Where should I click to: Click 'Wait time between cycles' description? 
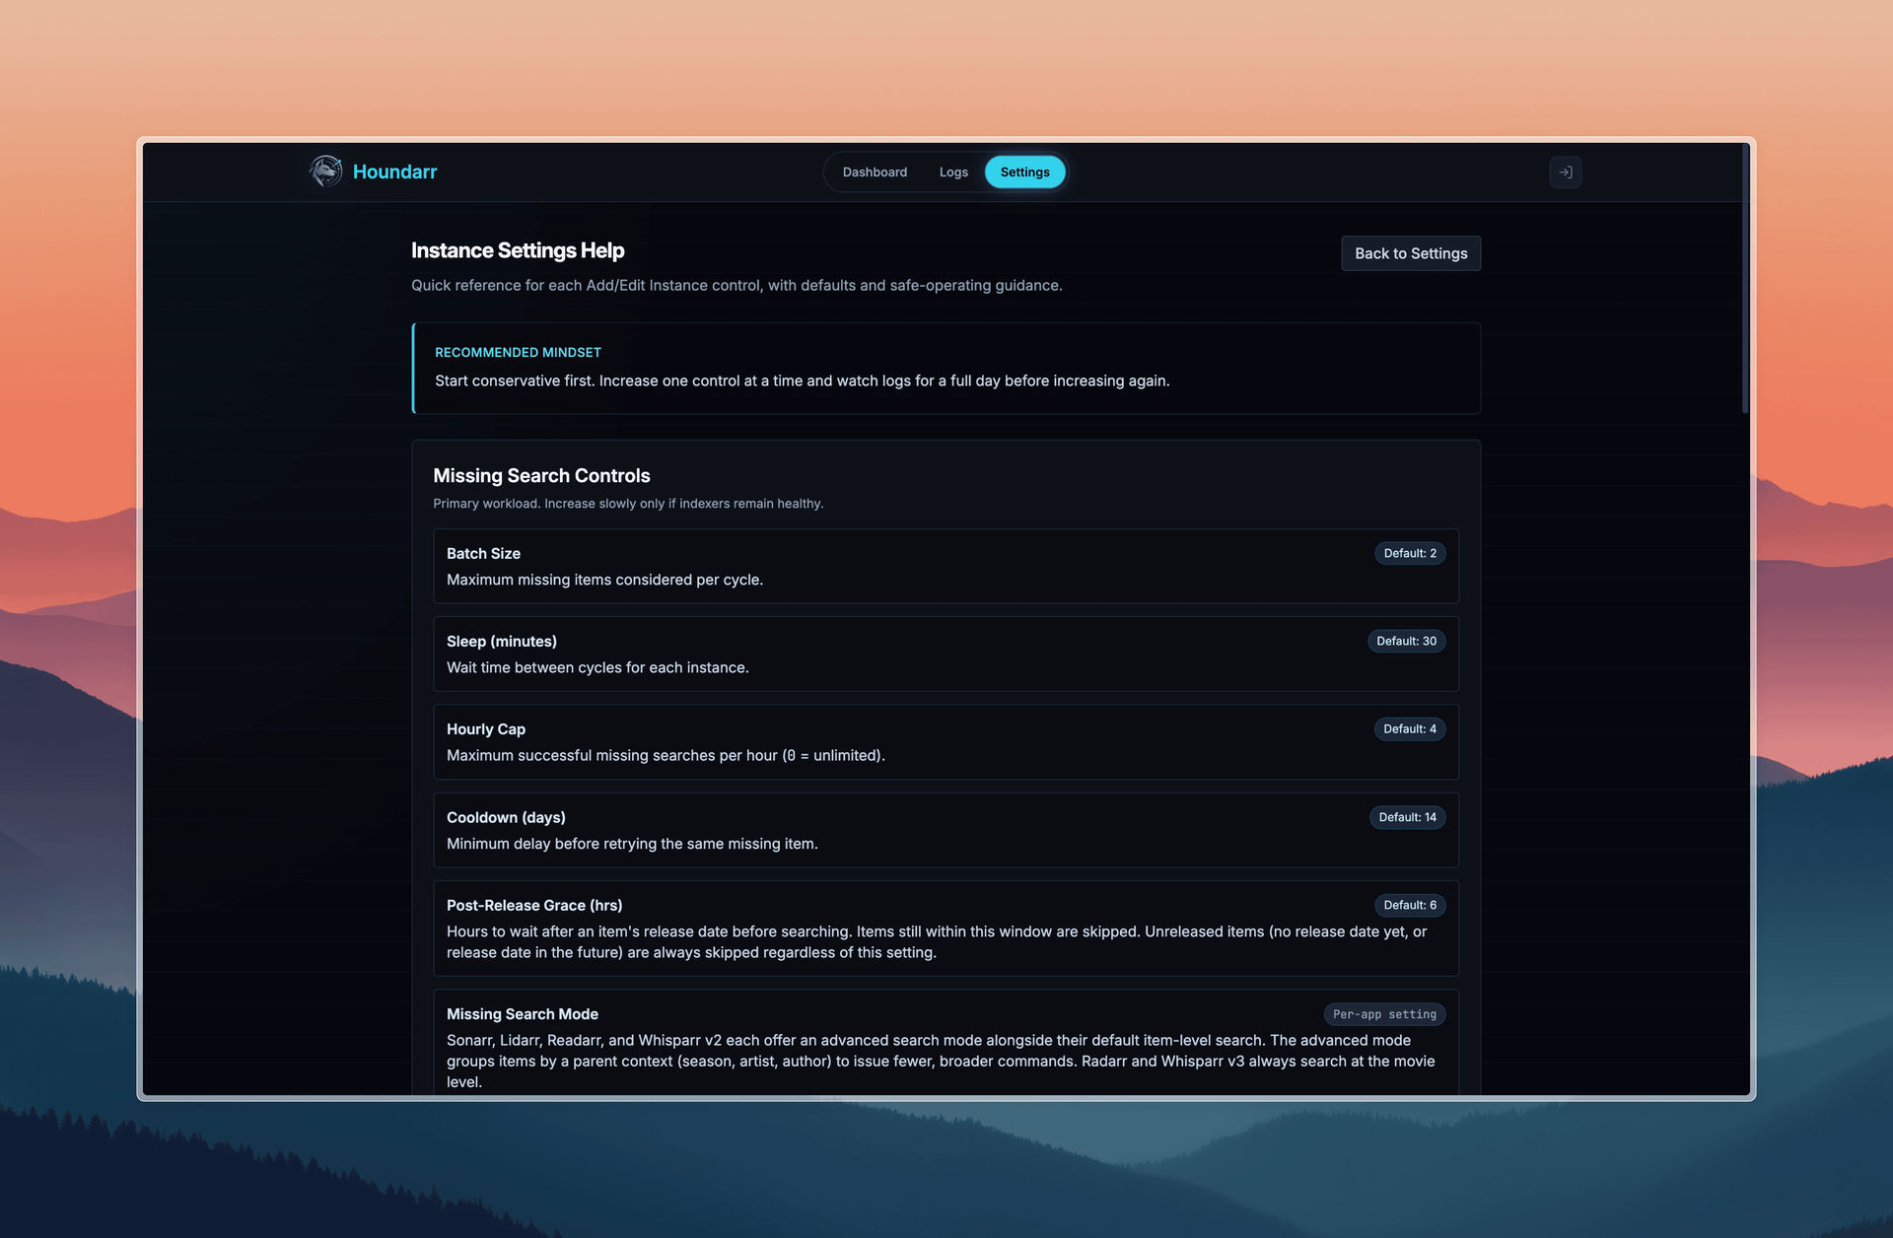point(597,667)
